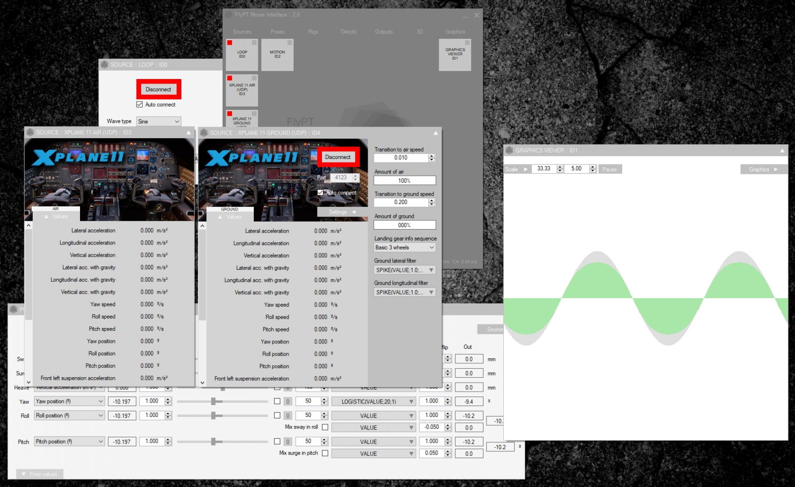
Task: Open the Directs menu in FlyPT Mover
Action: click(348, 32)
